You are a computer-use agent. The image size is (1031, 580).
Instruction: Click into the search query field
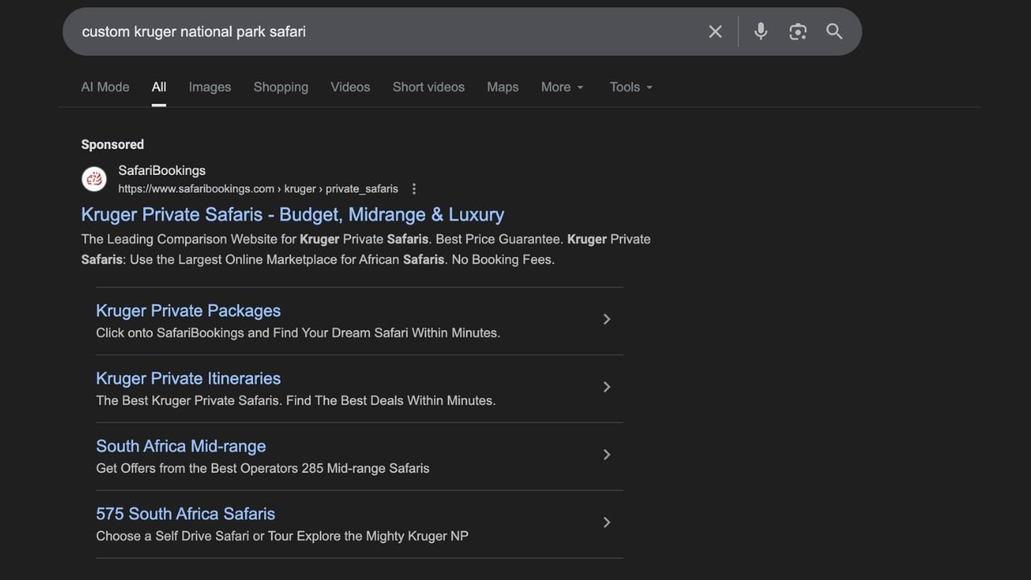pos(387,31)
